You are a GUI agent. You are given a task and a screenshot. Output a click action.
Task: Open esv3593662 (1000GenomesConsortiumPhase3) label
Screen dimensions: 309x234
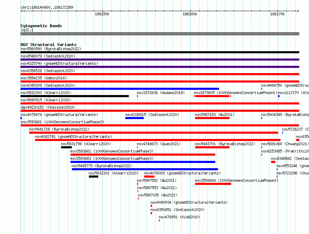(112, 151)
